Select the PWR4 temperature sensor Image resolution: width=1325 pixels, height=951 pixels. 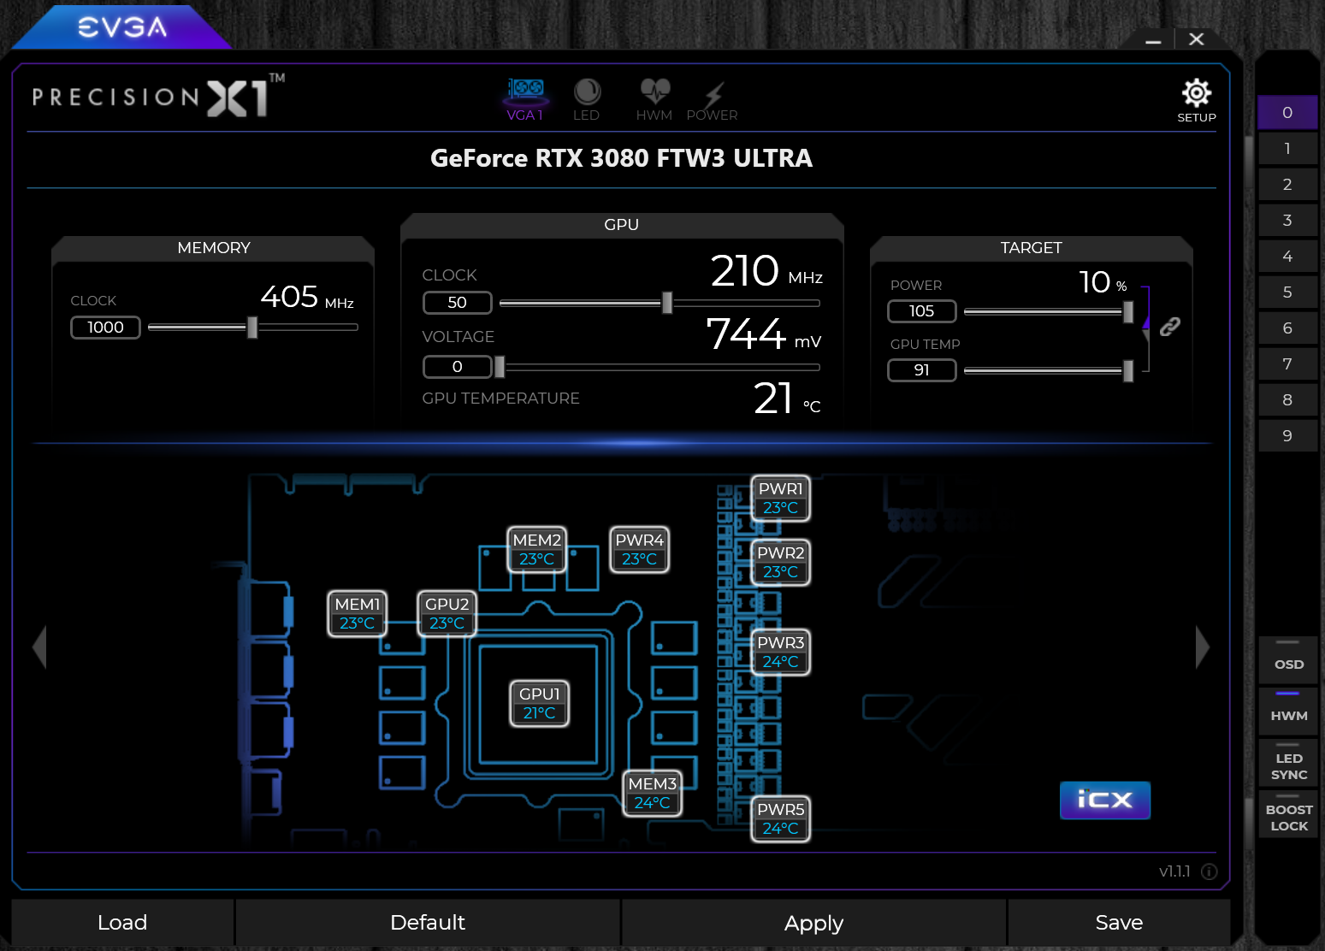coord(640,550)
